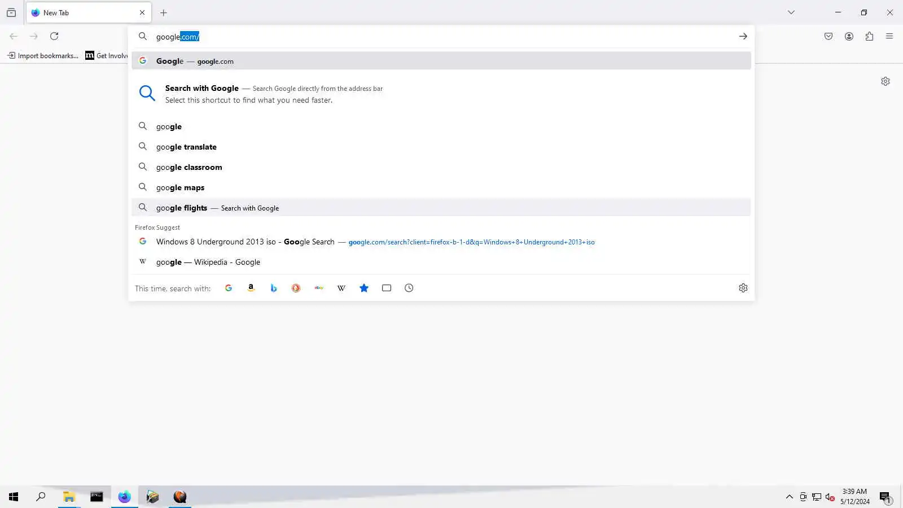Pick the 'google translate' search suggestion
This screenshot has width=903, height=508.
click(441, 147)
